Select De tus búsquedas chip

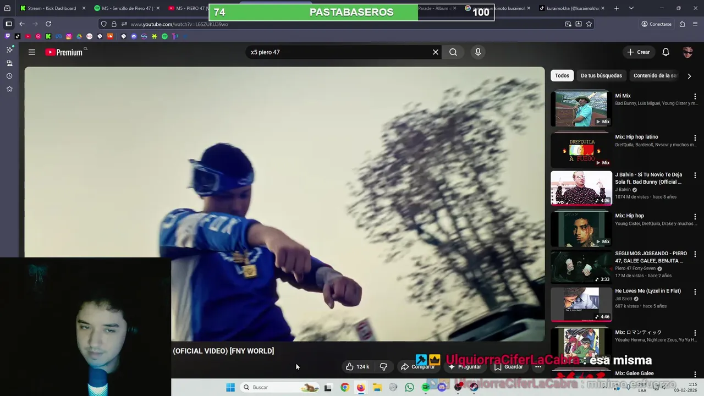(601, 75)
